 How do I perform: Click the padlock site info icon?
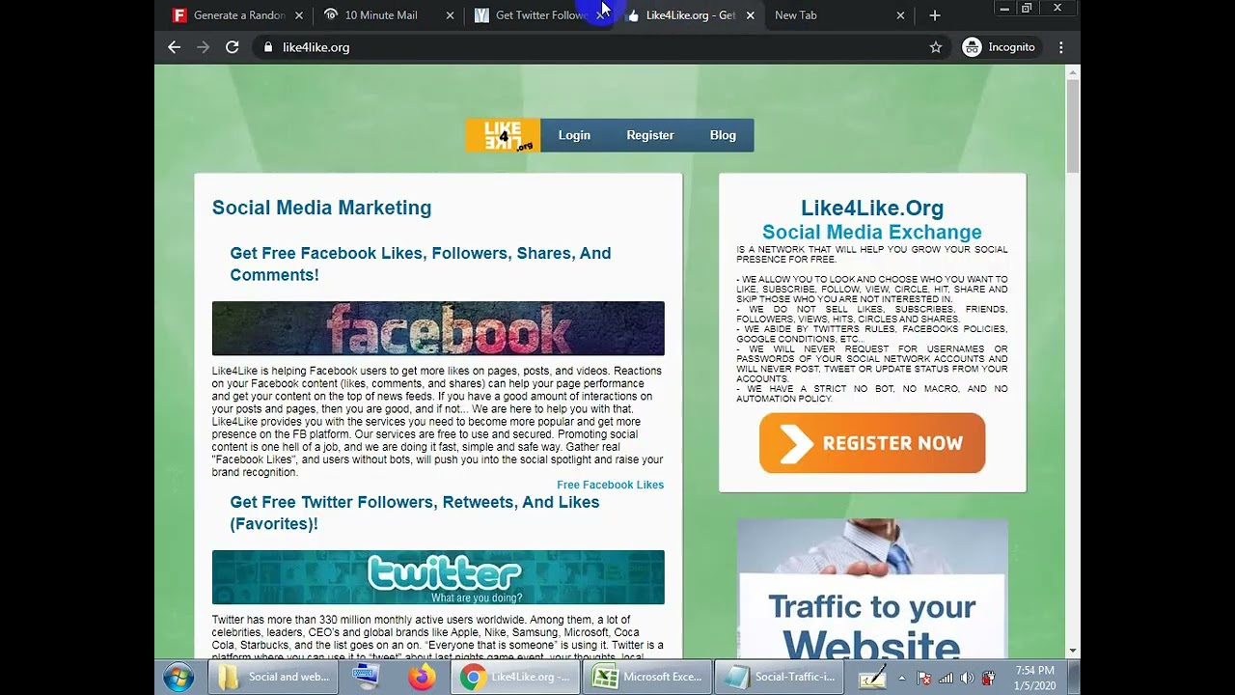coord(267,47)
